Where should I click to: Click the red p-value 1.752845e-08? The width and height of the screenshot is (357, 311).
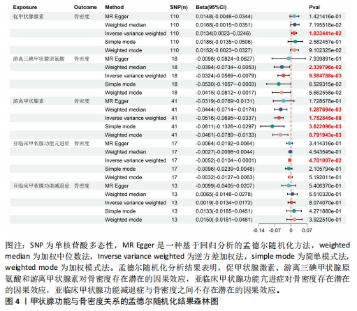(325, 118)
